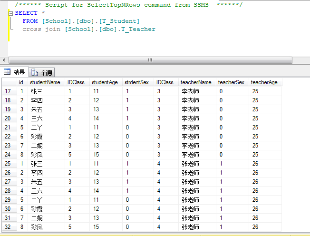Click the results grid icon on 结果 tab
Screen dimensions: 310x236
pos(7,72)
